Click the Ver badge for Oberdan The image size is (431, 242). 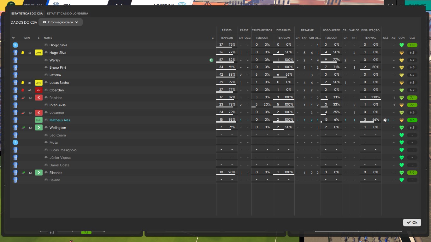pyautogui.click(x=39, y=90)
